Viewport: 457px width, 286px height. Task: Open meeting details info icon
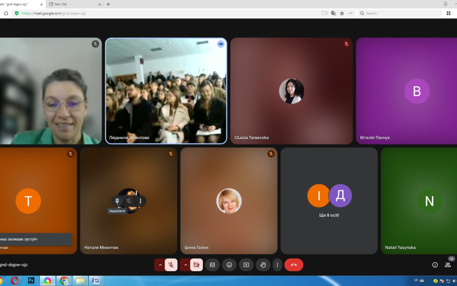(x=435, y=265)
